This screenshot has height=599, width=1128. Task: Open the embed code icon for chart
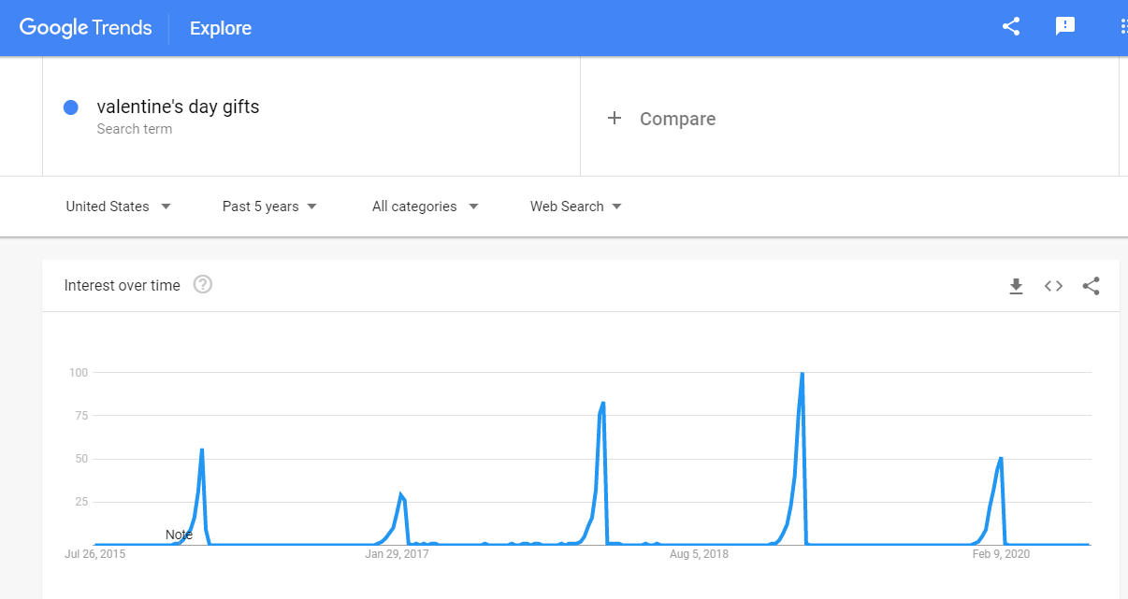1053,286
